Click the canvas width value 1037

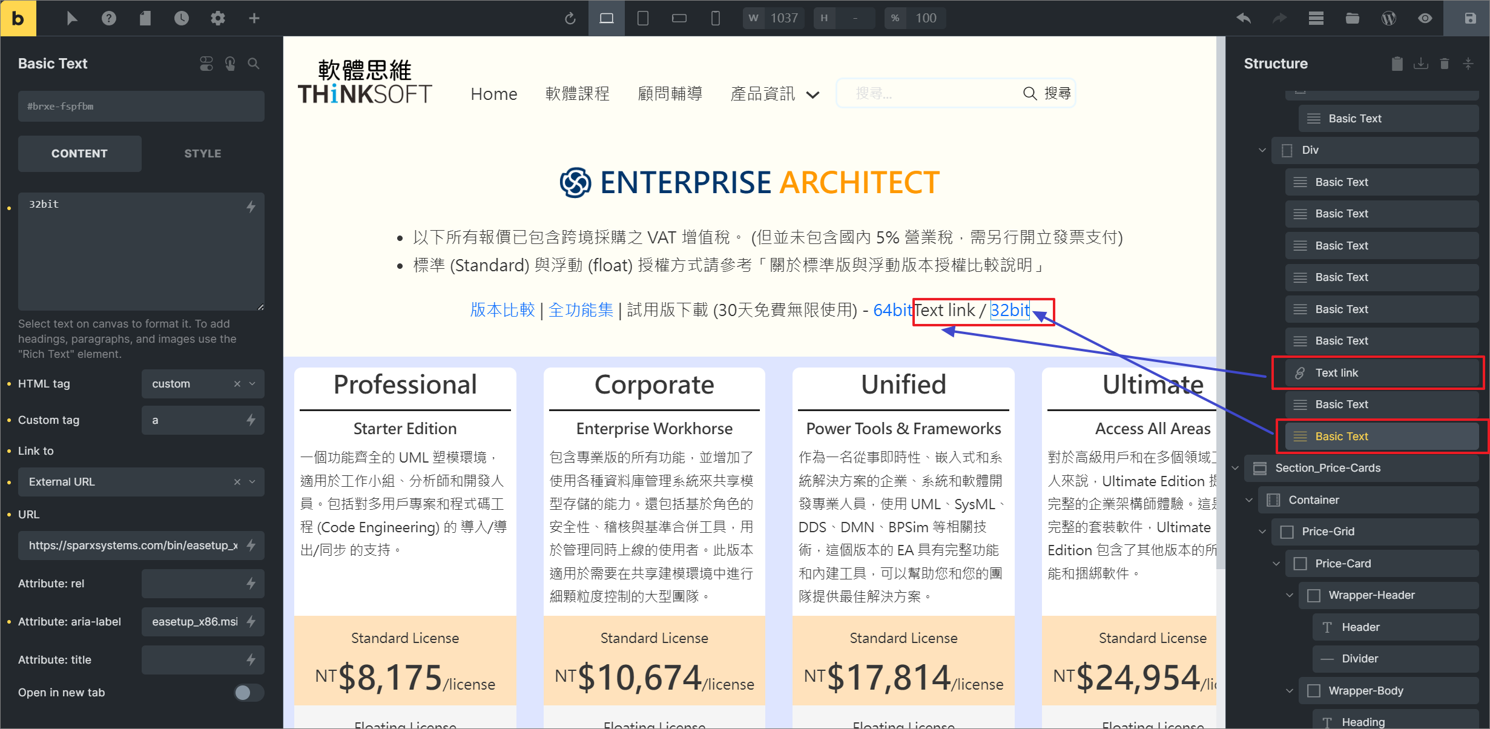784,18
